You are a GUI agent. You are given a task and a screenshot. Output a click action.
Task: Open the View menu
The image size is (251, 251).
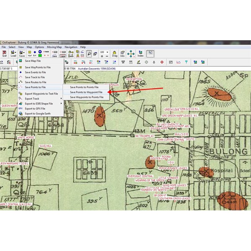click(21, 47)
